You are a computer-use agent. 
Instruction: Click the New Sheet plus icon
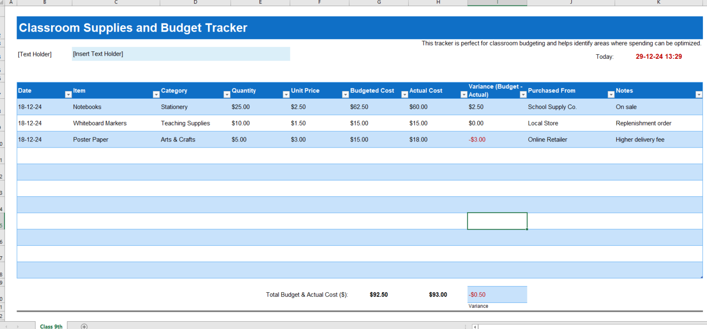(x=84, y=326)
